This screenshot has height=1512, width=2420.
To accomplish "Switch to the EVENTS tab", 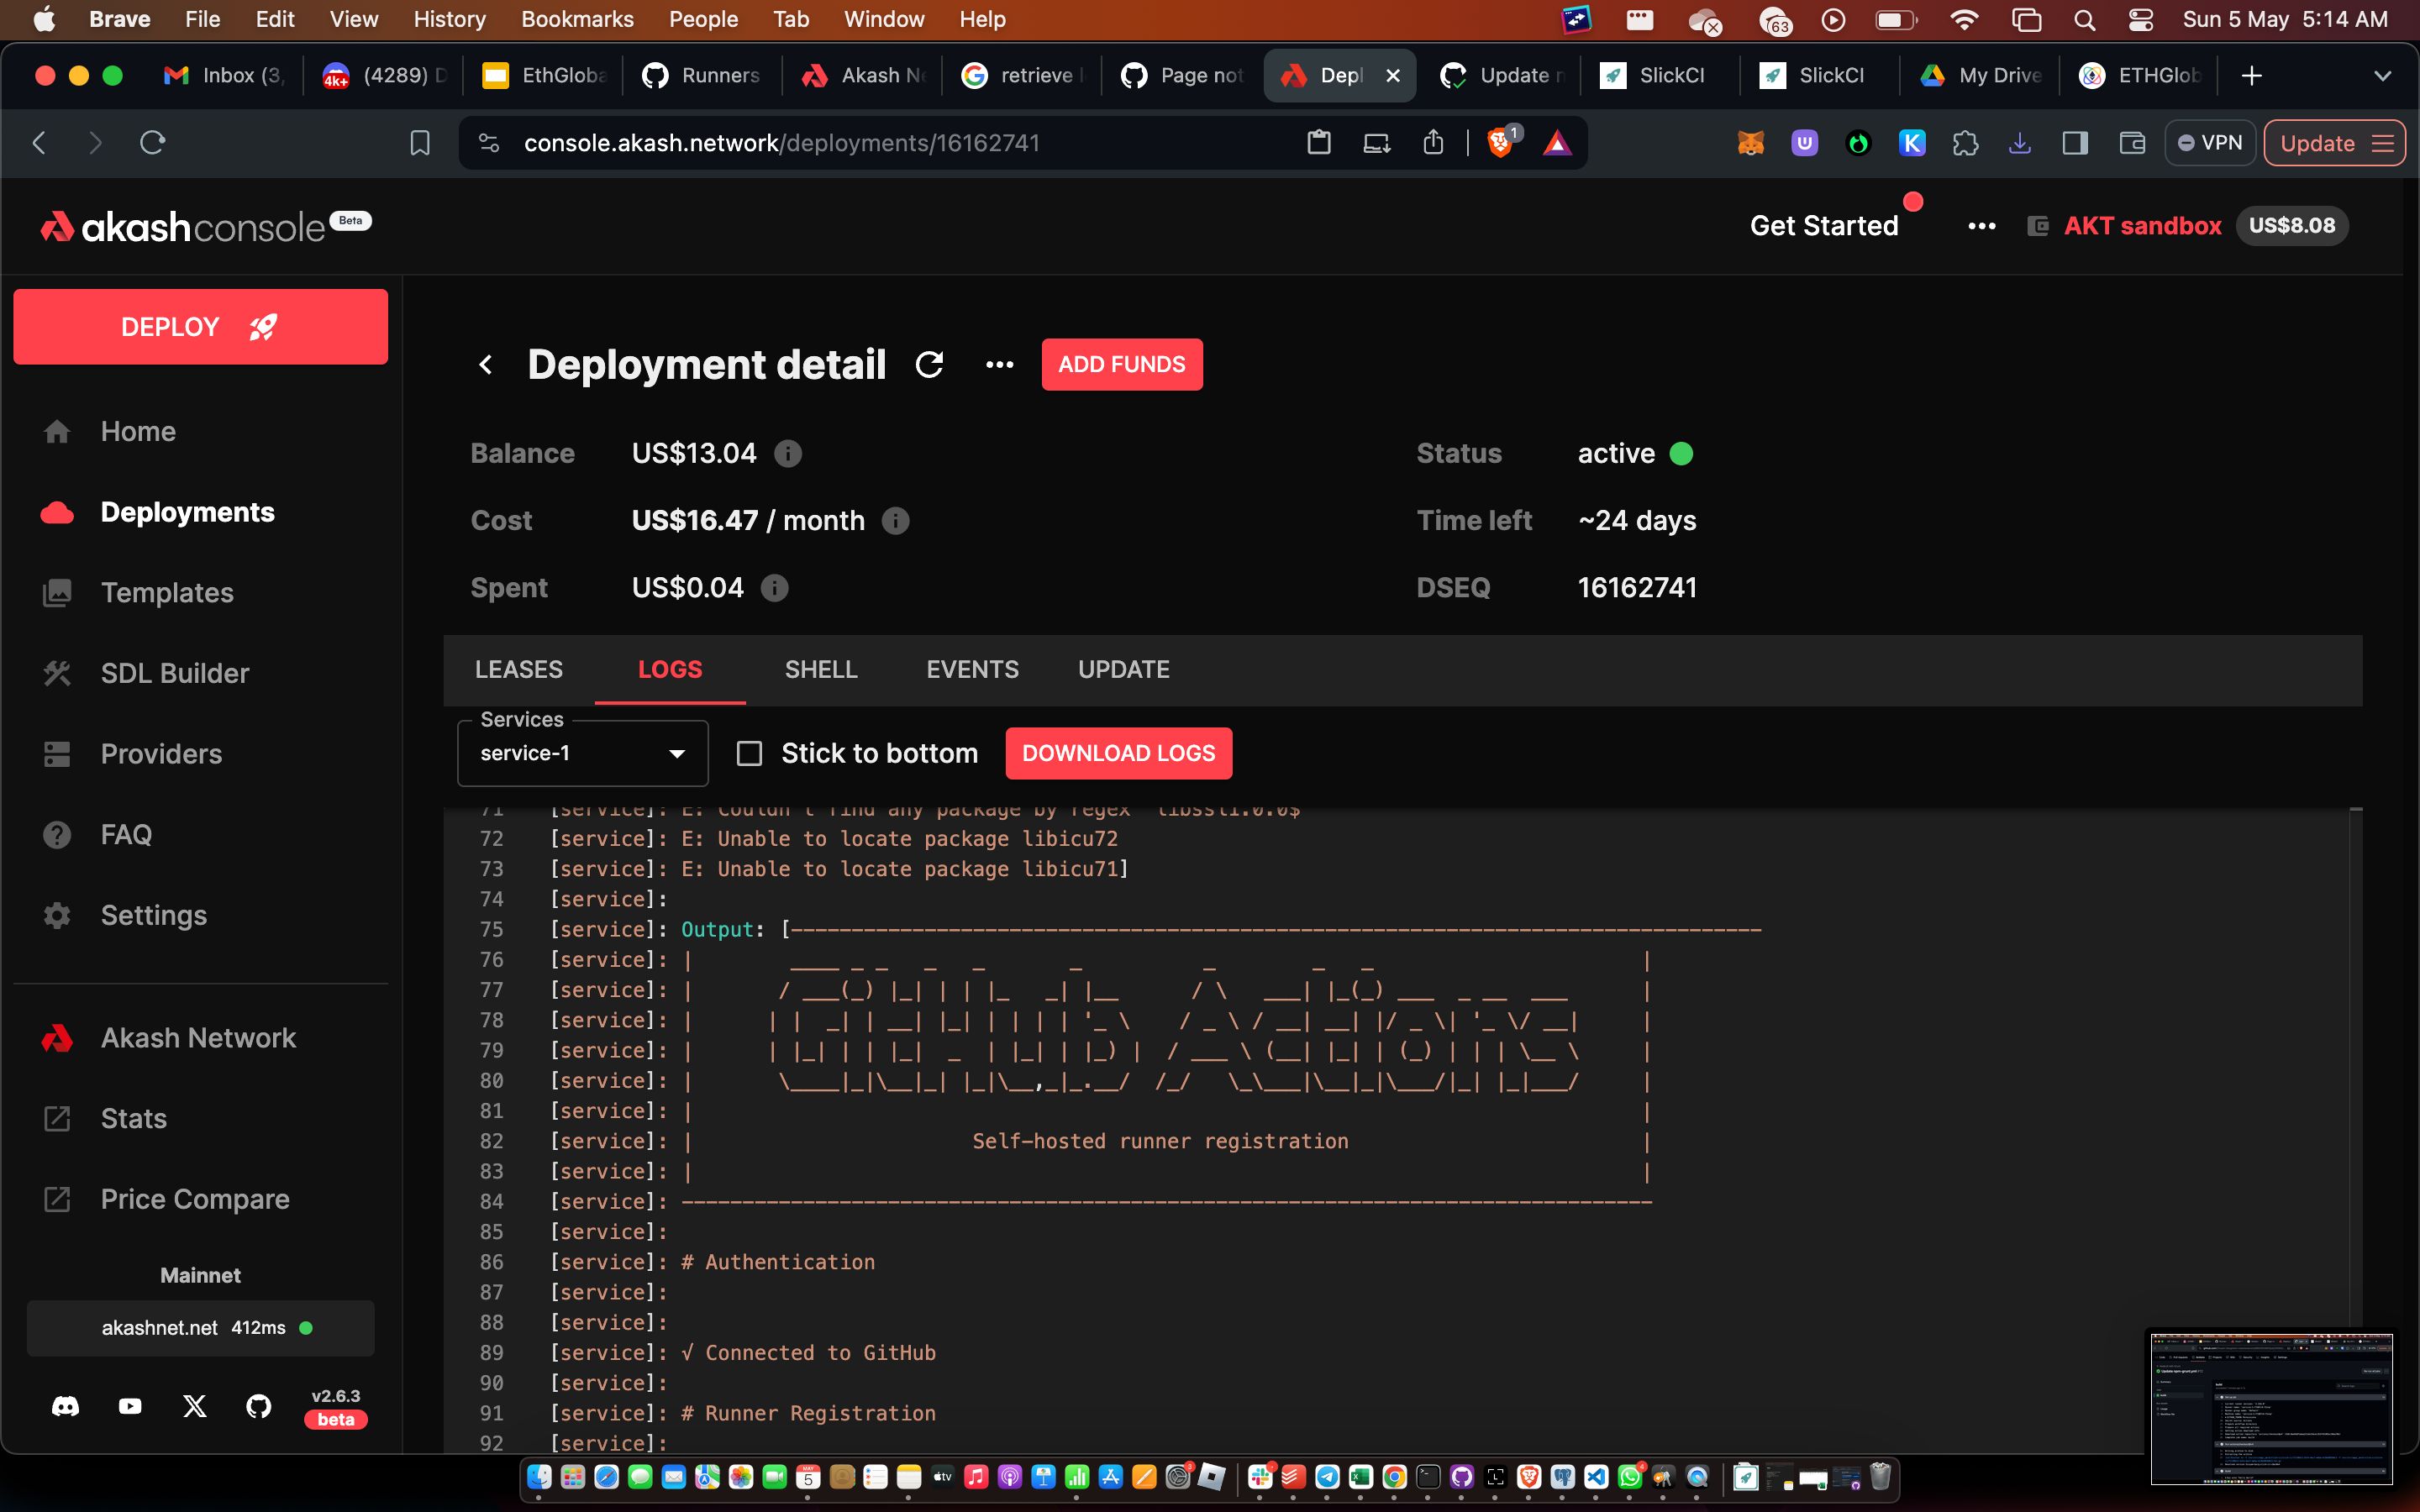I will coord(972,669).
